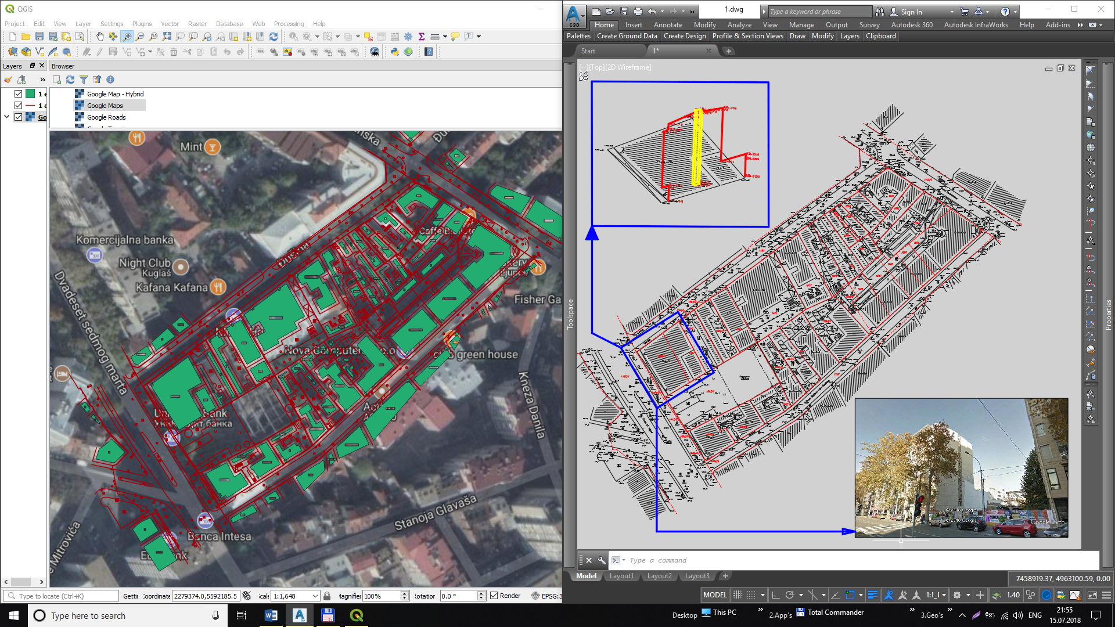
Task: Click the Open Data Source Manager icon
Action: pos(13,52)
